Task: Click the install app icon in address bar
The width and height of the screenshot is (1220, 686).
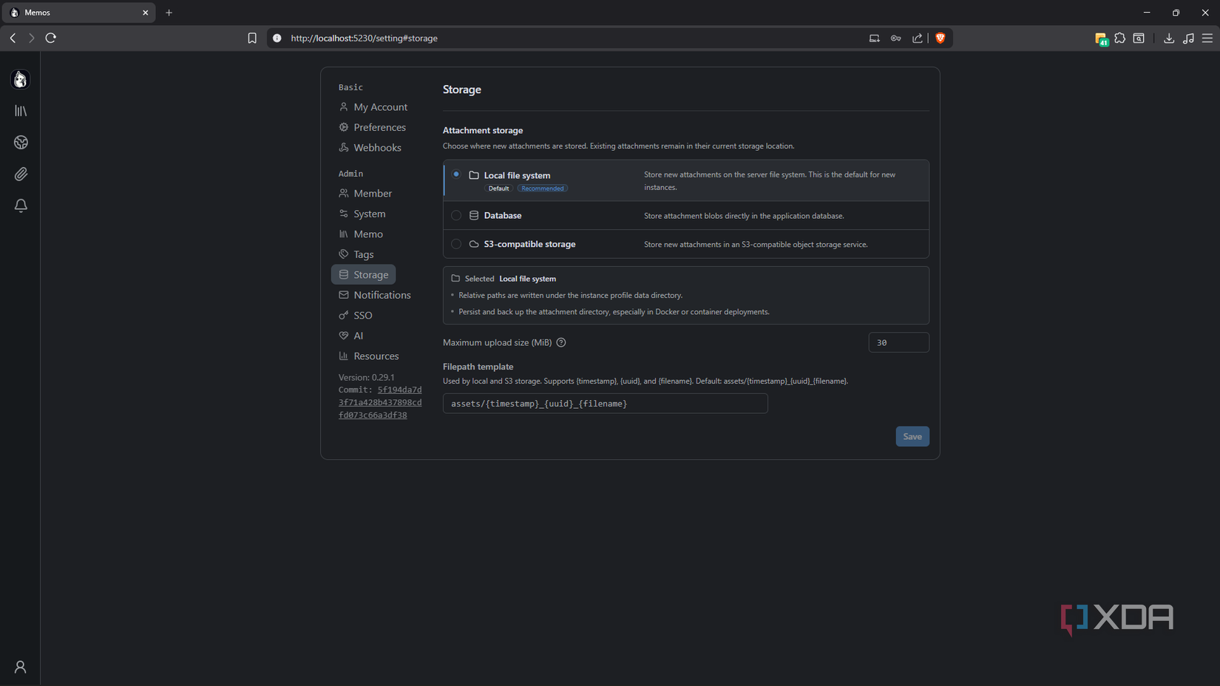Action: (875, 38)
